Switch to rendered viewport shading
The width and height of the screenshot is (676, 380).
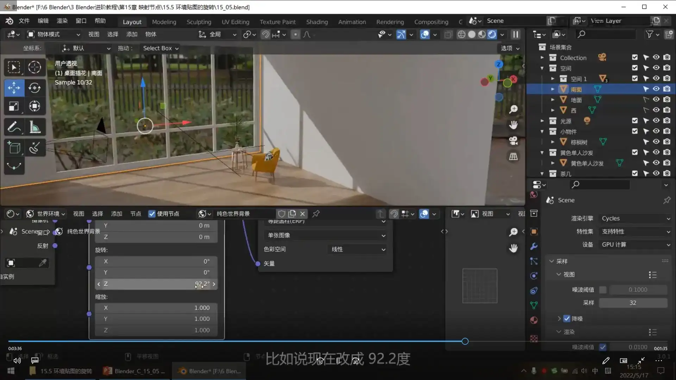tap(492, 34)
